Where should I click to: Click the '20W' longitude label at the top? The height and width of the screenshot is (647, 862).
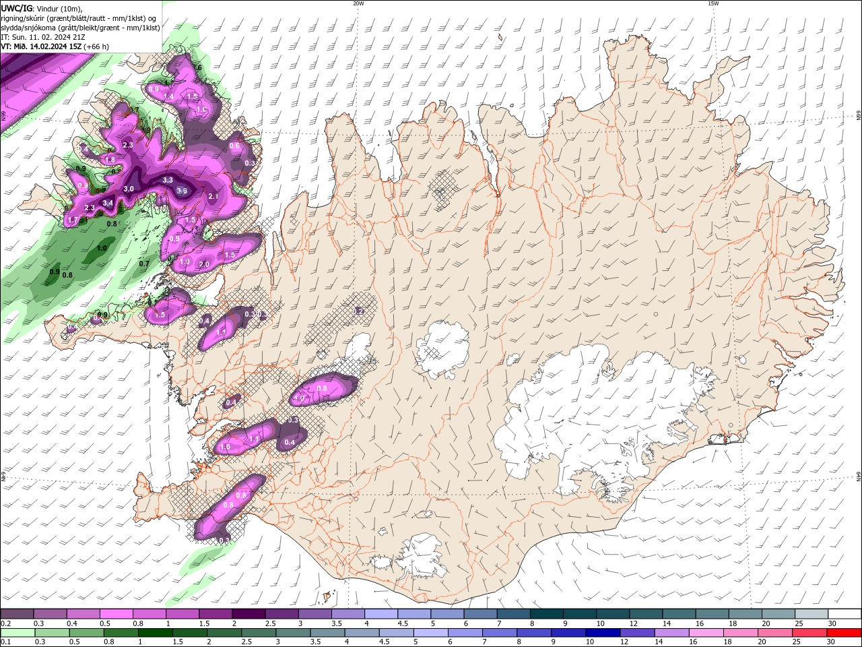click(x=358, y=3)
